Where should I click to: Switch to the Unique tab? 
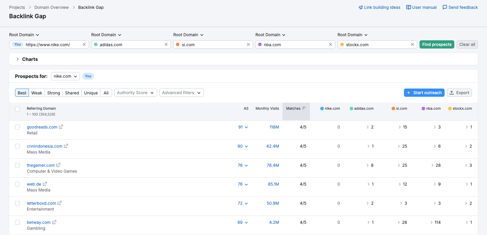coord(91,93)
